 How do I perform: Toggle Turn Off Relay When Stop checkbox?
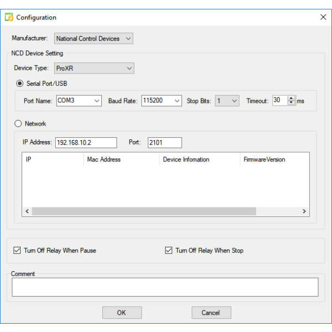(169, 250)
